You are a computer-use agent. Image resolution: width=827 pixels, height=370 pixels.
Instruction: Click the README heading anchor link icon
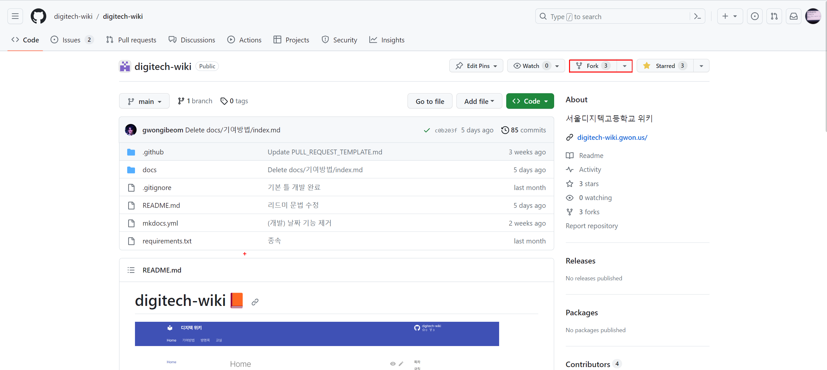(x=255, y=302)
